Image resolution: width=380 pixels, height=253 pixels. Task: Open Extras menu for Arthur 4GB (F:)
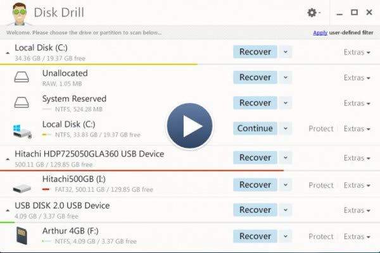coord(357,237)
